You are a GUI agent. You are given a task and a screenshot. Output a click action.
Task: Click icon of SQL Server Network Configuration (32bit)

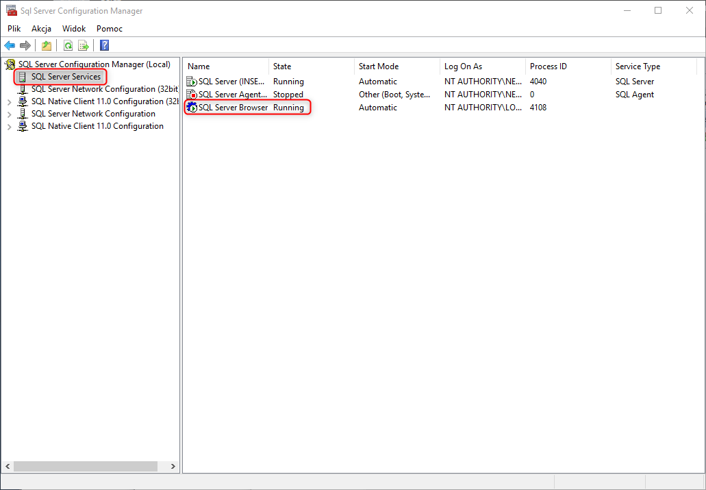click(x=23, y=89)
